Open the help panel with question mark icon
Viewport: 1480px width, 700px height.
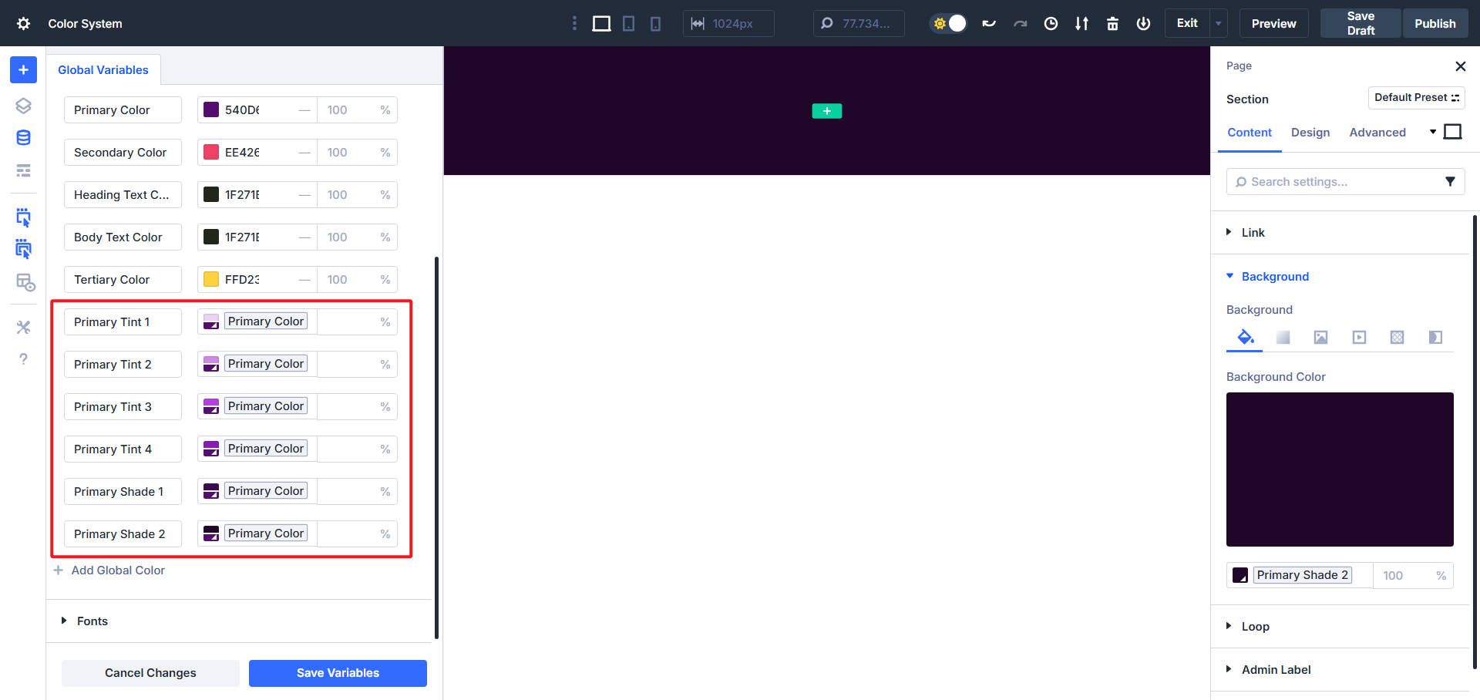click(23, 359)
